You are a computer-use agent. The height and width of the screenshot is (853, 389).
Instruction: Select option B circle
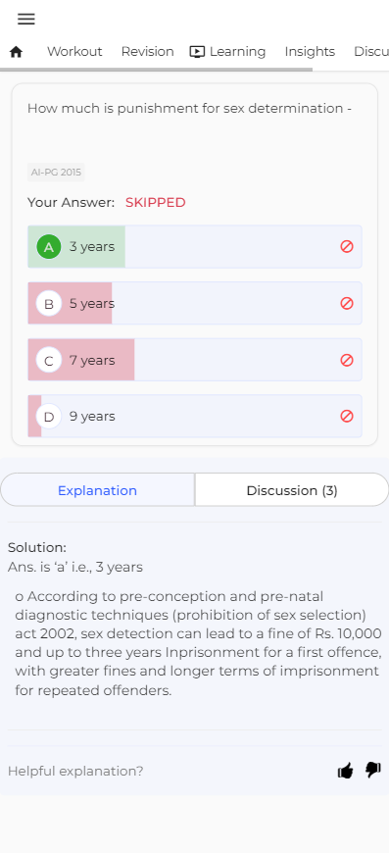49,304
